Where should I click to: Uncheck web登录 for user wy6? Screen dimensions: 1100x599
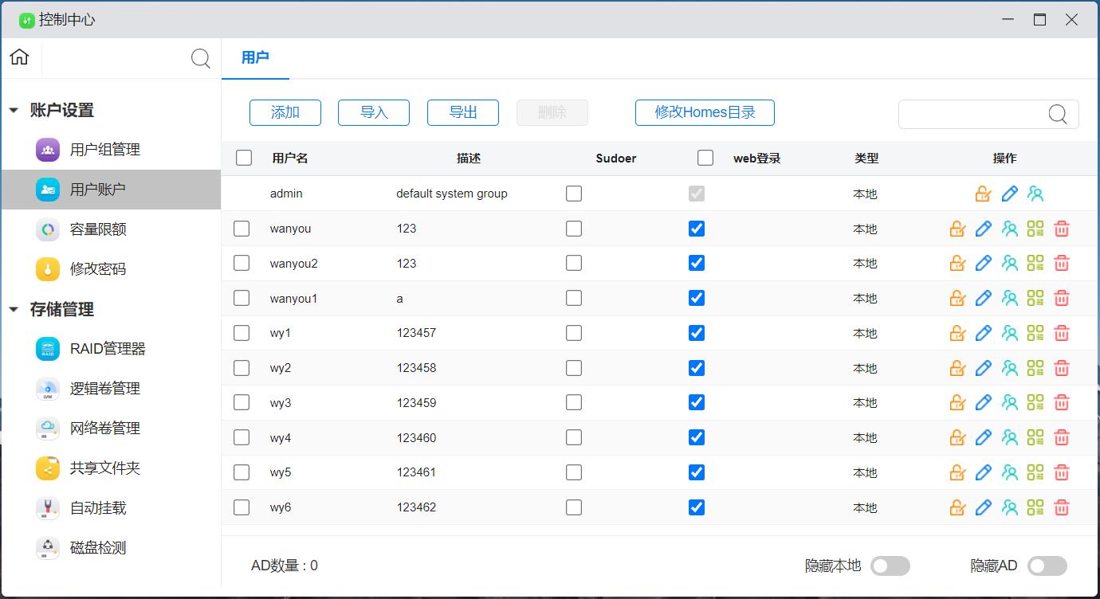point(697,507)
